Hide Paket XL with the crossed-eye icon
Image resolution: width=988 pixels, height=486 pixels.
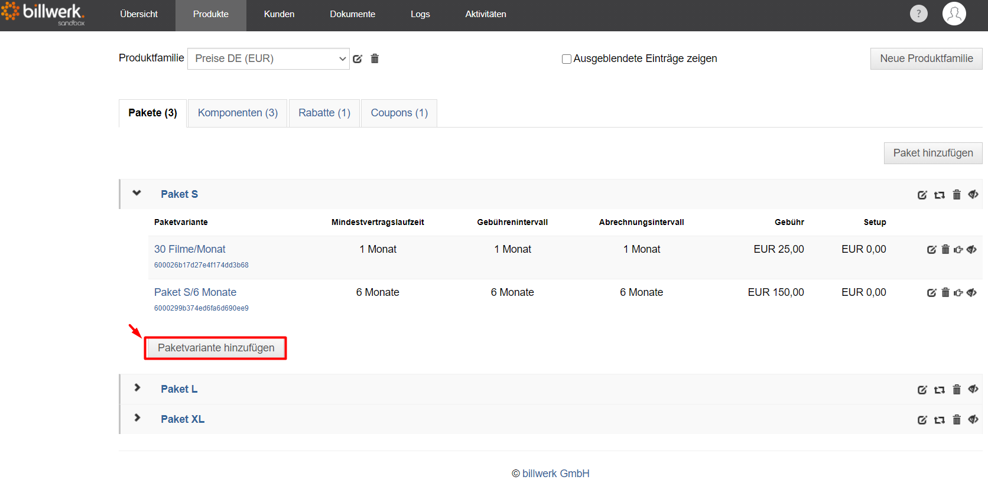973,419
